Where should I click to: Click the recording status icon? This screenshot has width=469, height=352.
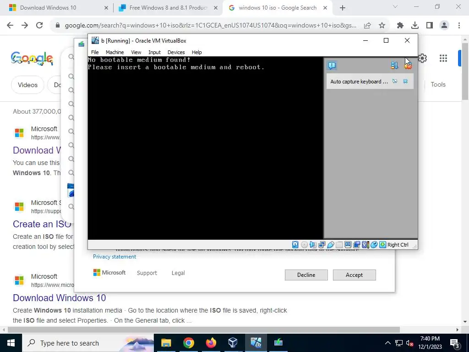click(x=356, y=245)
